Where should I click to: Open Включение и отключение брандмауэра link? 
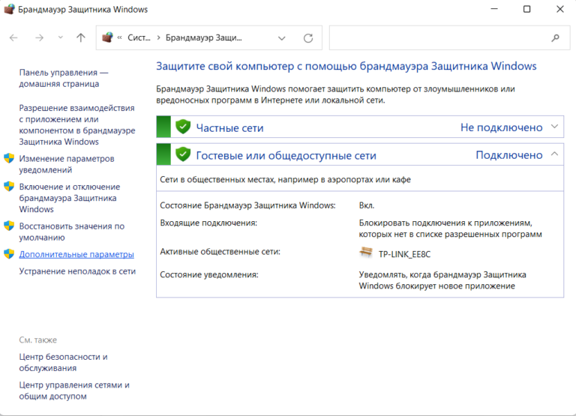[x=70, y=198]
